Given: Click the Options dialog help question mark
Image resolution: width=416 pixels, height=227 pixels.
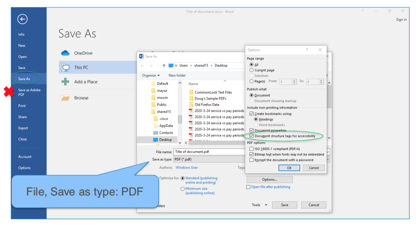Looking at the screenshot, I should tap(307, 50).
